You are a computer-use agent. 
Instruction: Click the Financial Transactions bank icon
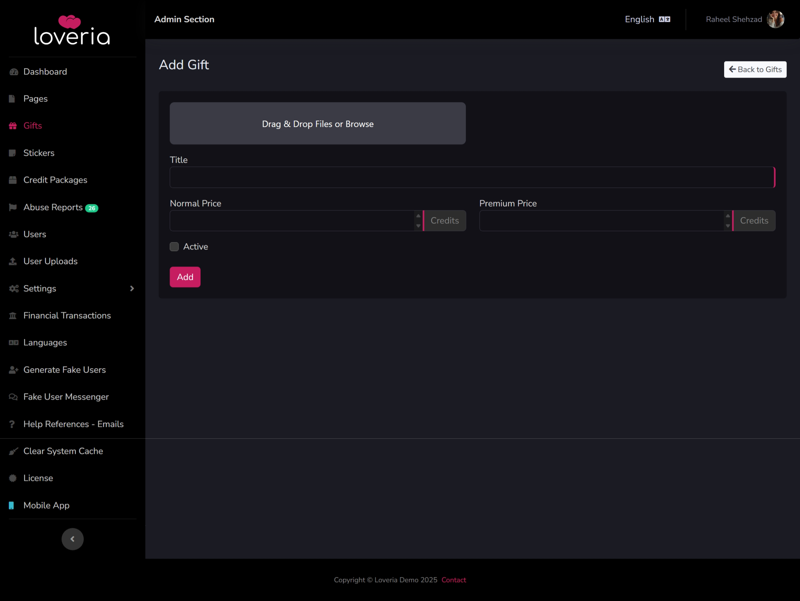coord(13,316)
